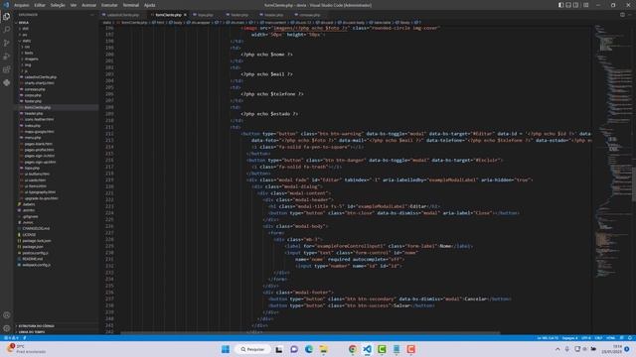
Task: Select formCliente.php in file tree
Action: tap(38, 107)
